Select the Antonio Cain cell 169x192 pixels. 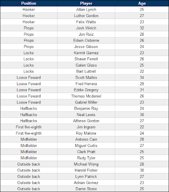pyautogui.click(x=86, y=139)
